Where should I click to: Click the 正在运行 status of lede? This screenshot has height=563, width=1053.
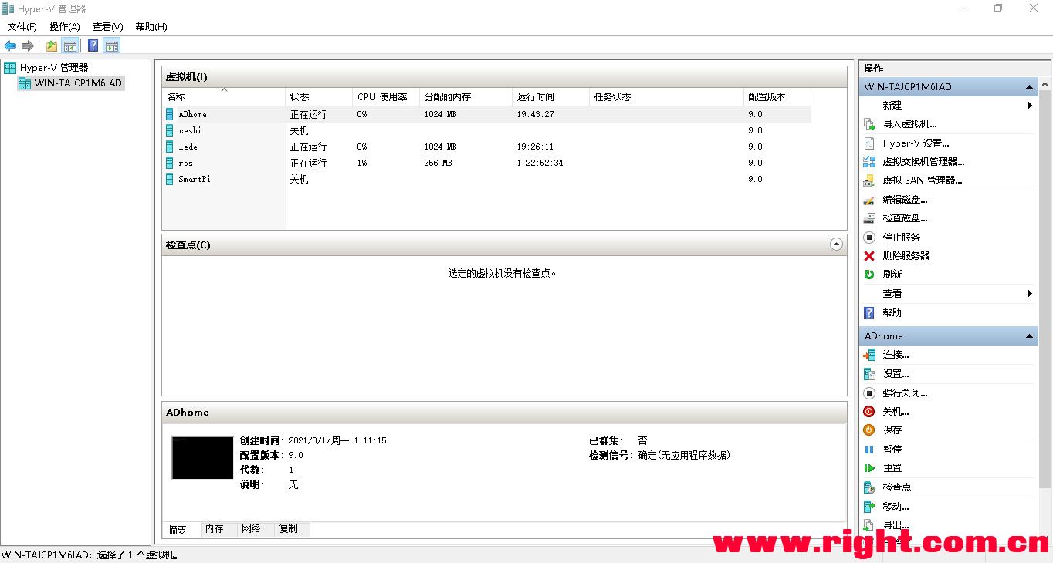pos(308,147)
